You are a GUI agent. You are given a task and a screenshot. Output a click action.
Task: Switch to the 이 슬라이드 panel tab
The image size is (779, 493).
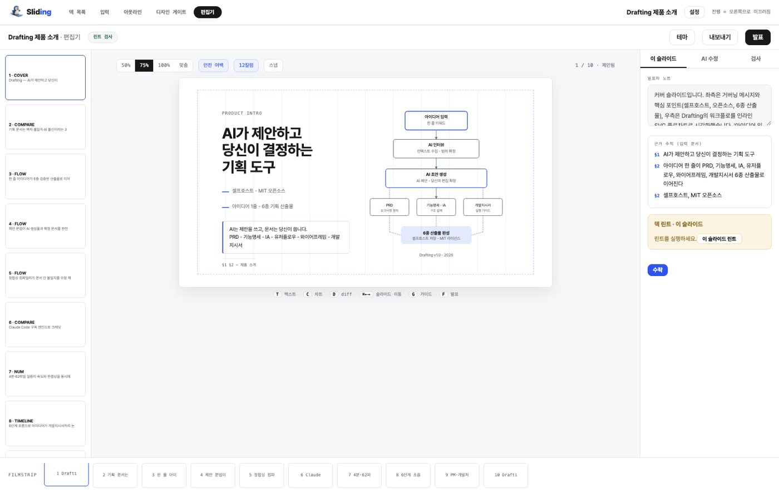coord(663,59)
